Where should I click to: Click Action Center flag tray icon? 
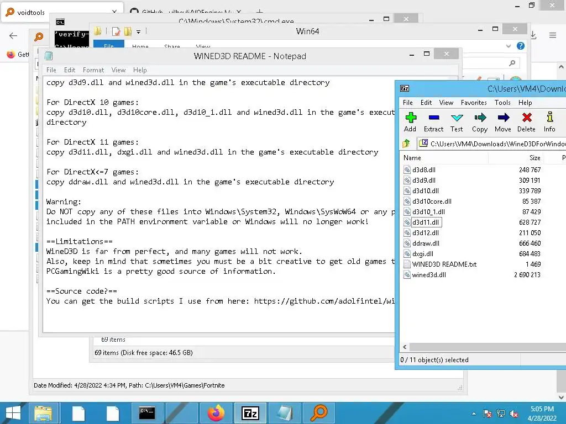pos(488,414)
